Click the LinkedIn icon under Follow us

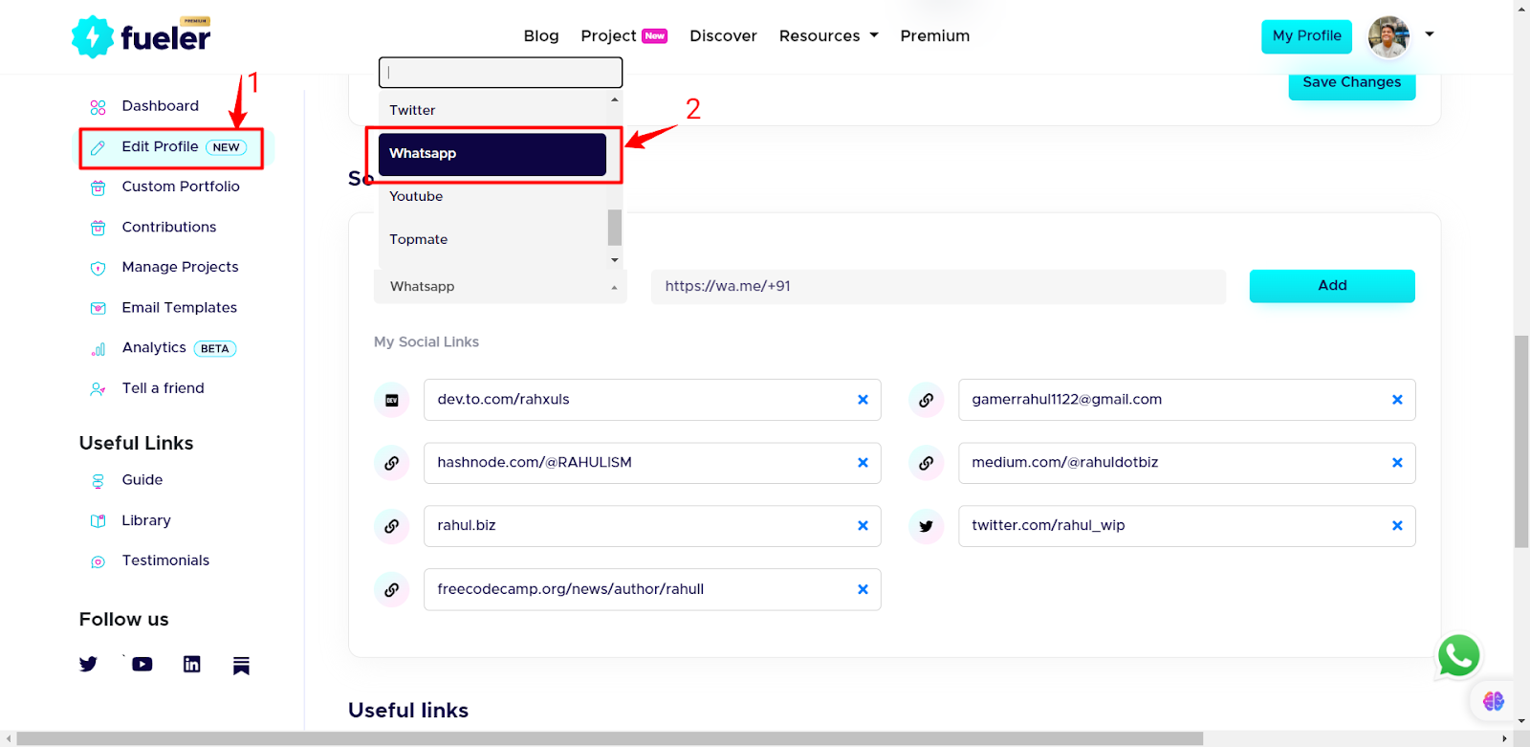point(192,664)
